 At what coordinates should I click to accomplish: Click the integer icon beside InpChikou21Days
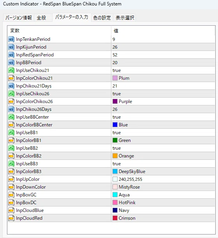click(11, 86)
